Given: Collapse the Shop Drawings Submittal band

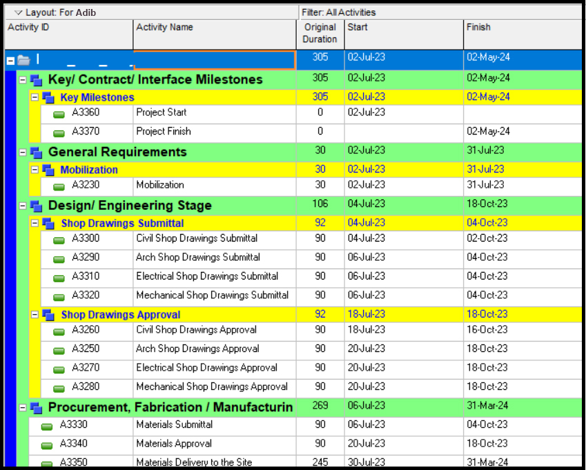Looking at the screenshot, I should [35, 224].
